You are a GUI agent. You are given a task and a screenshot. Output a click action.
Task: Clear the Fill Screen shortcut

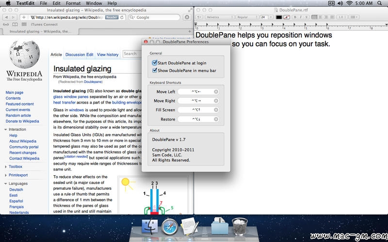[216, 110]
